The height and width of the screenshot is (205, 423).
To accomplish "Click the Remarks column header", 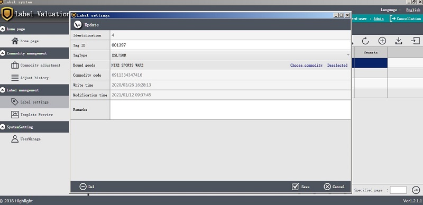I will tap(371, 52).
